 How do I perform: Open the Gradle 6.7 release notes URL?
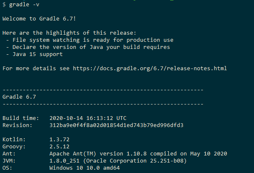(150, 68)
